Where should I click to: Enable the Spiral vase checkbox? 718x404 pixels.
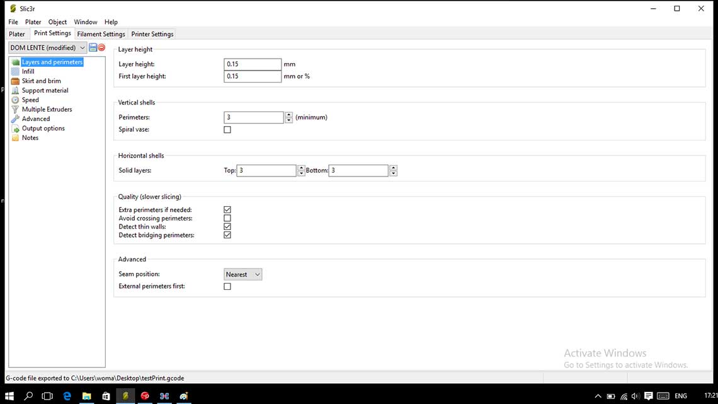pyautogui.click(x=227, y=130)
